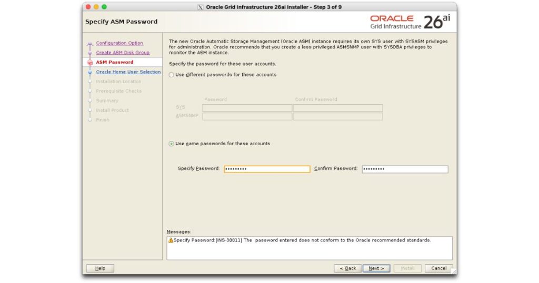Click the disabled SYS Confirm Password field
The width and height of the screenshot is (539, 283).
338,108
